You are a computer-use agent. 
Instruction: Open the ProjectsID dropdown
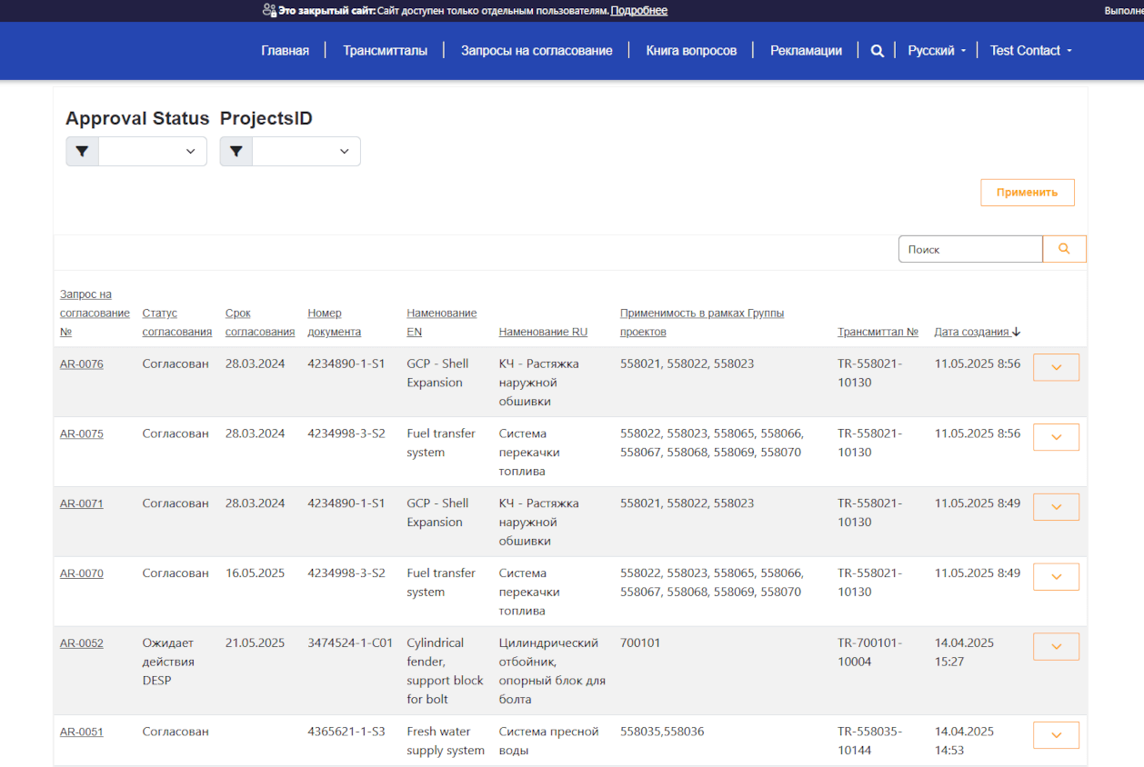[306, 152]
